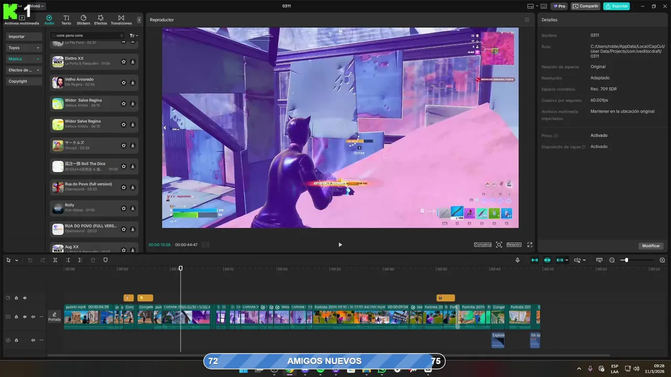Toggle clip linking
Viewport: 671px width, 377px height.
click(560, 260)
